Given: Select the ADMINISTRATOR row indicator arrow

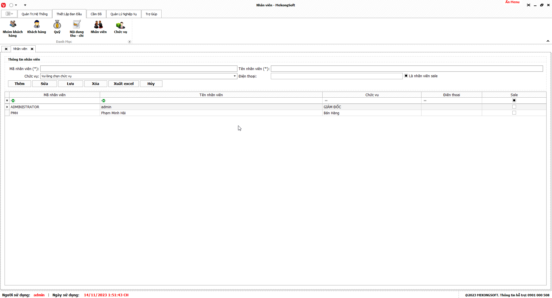Looking at the screenshot, I should tap(7, 107).
